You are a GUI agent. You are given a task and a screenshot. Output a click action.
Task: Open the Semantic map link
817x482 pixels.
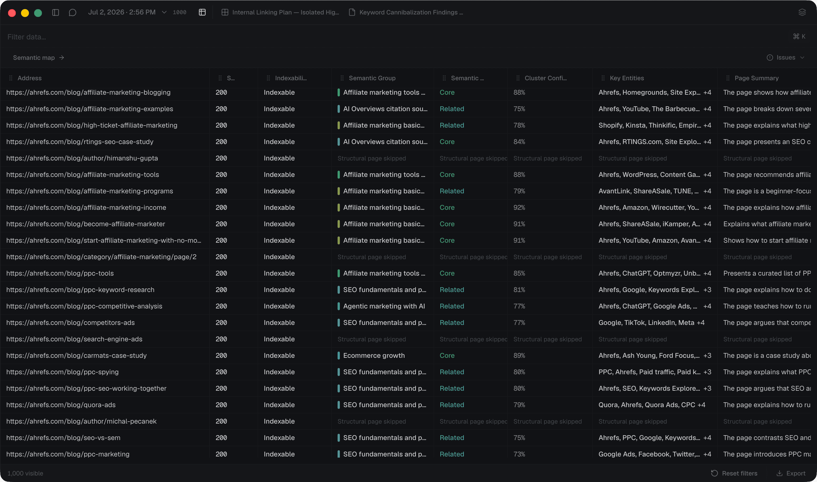38,58
